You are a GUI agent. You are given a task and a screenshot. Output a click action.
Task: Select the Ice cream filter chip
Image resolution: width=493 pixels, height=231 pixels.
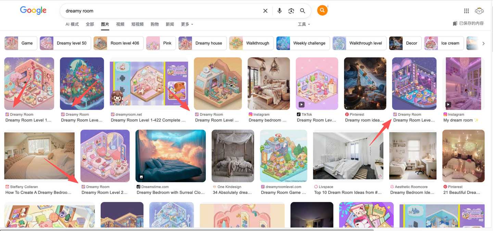[444, 43]
